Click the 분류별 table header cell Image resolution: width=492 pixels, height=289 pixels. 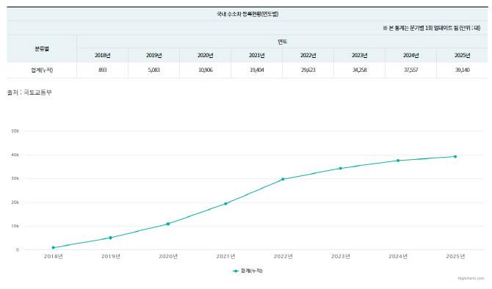pyautogui.click(x=42, y=48)
